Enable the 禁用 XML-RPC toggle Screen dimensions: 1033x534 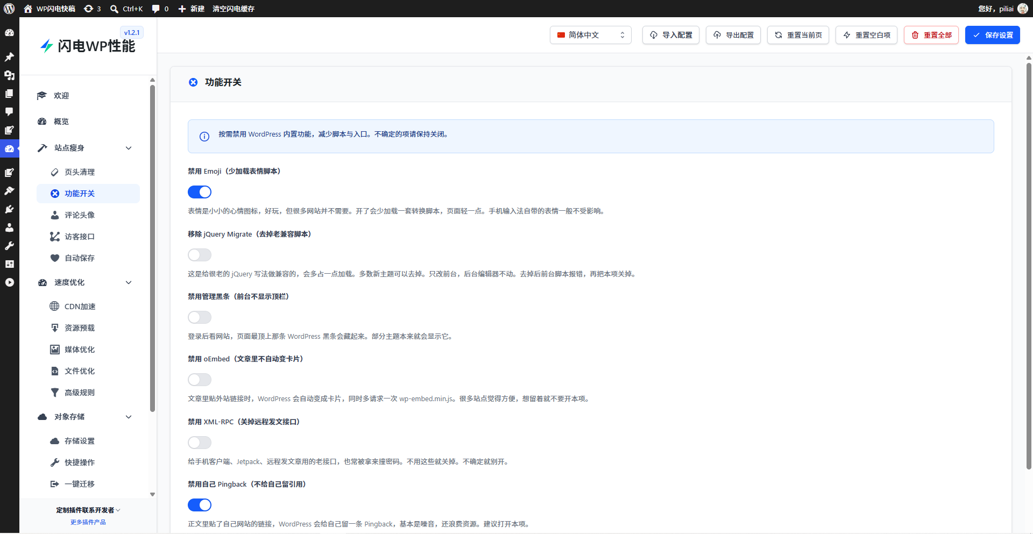[200, 443]
